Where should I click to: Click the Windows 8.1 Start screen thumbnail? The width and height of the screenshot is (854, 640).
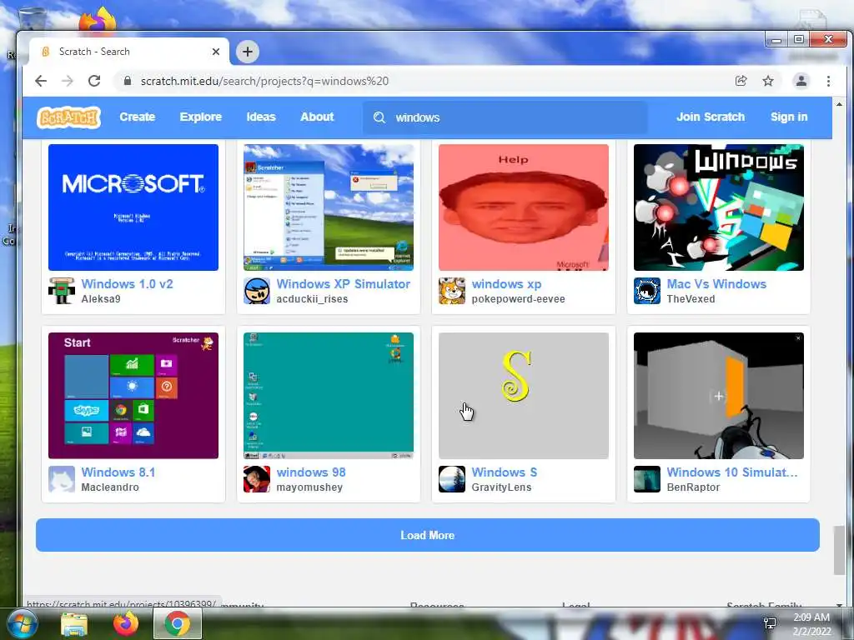[x=133, y=396]
